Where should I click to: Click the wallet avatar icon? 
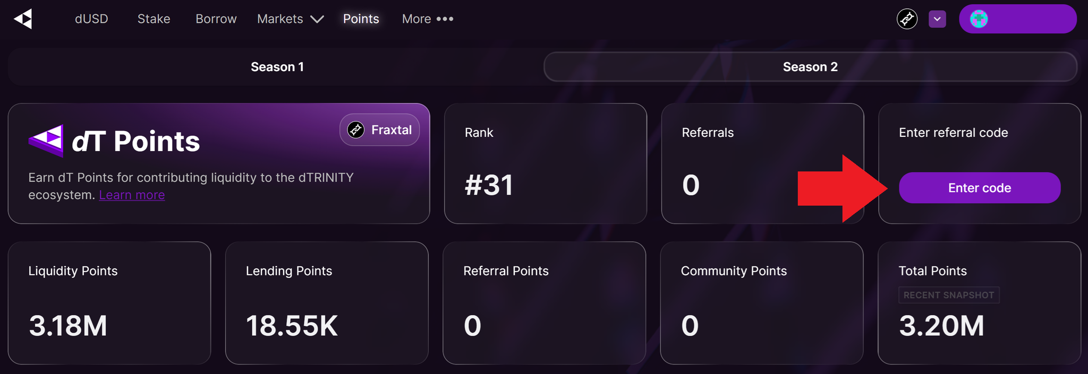[x=979, y=19]
